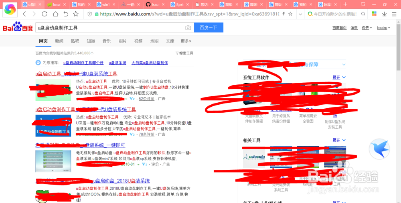
Task: Click the forward navigation arrow
Action: (34, 14)
